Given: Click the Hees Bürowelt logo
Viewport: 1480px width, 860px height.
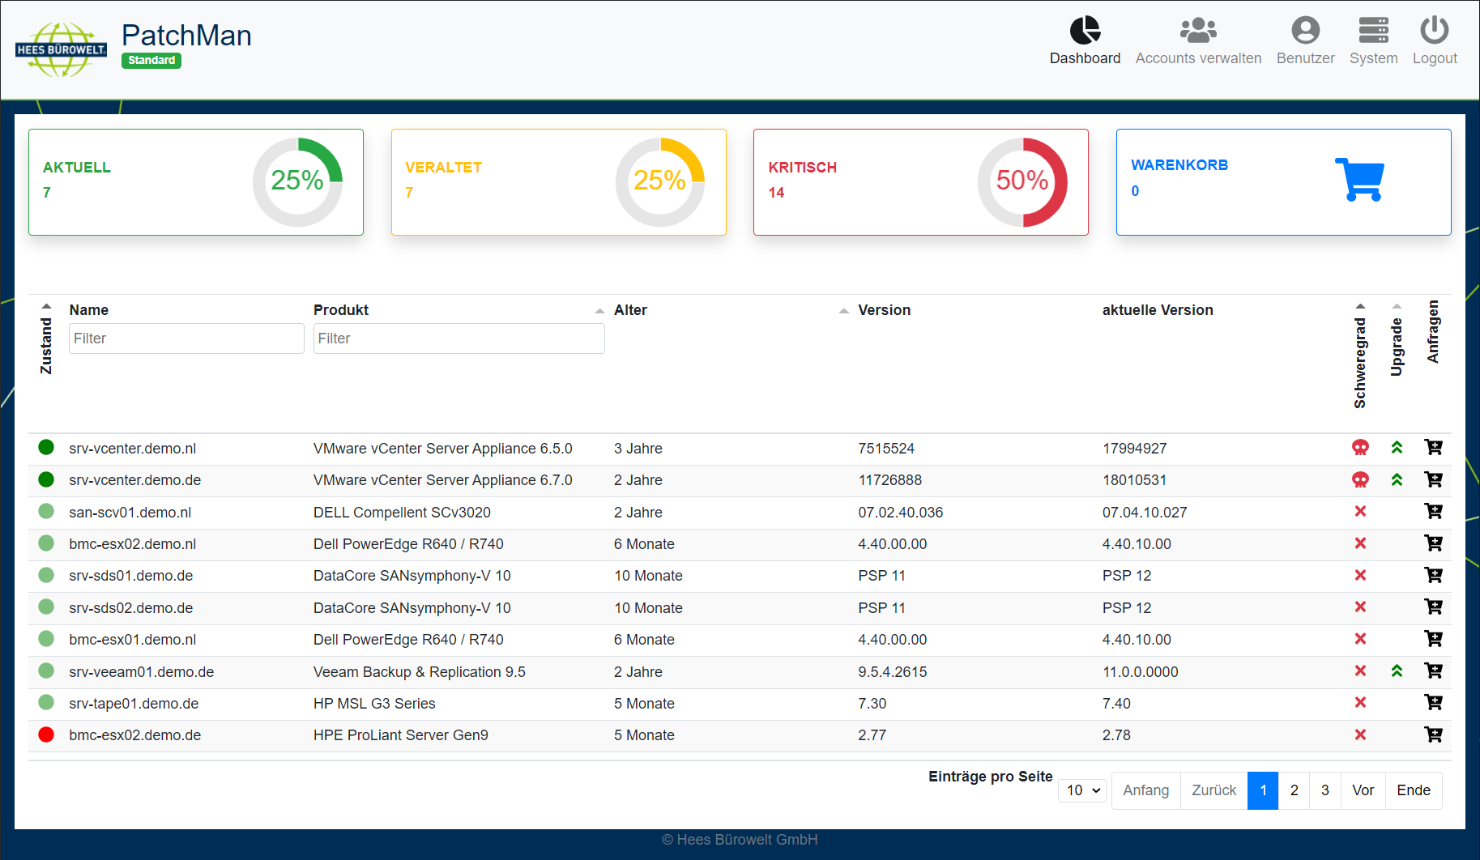Looking at the screenshot, I should [x=61, y=49].
